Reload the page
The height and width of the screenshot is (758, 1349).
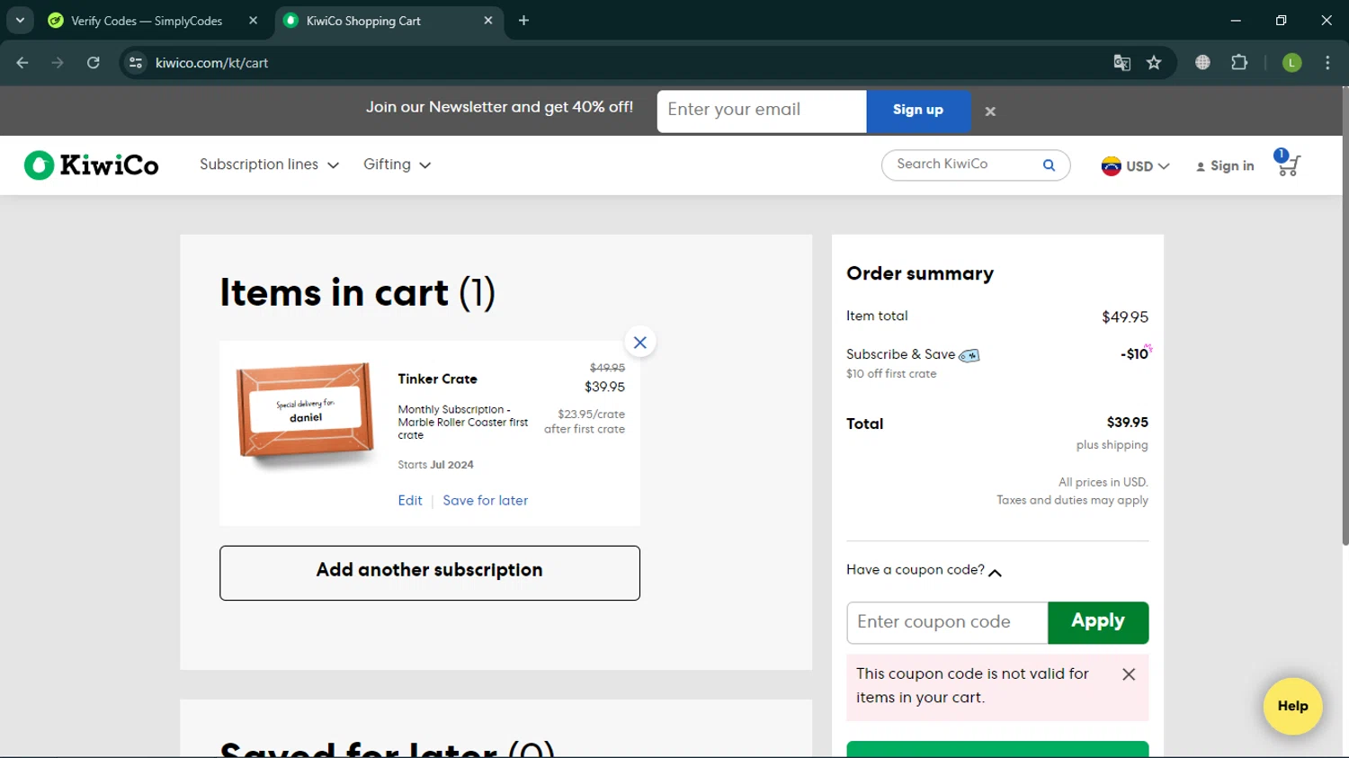[x=94, y=63]
